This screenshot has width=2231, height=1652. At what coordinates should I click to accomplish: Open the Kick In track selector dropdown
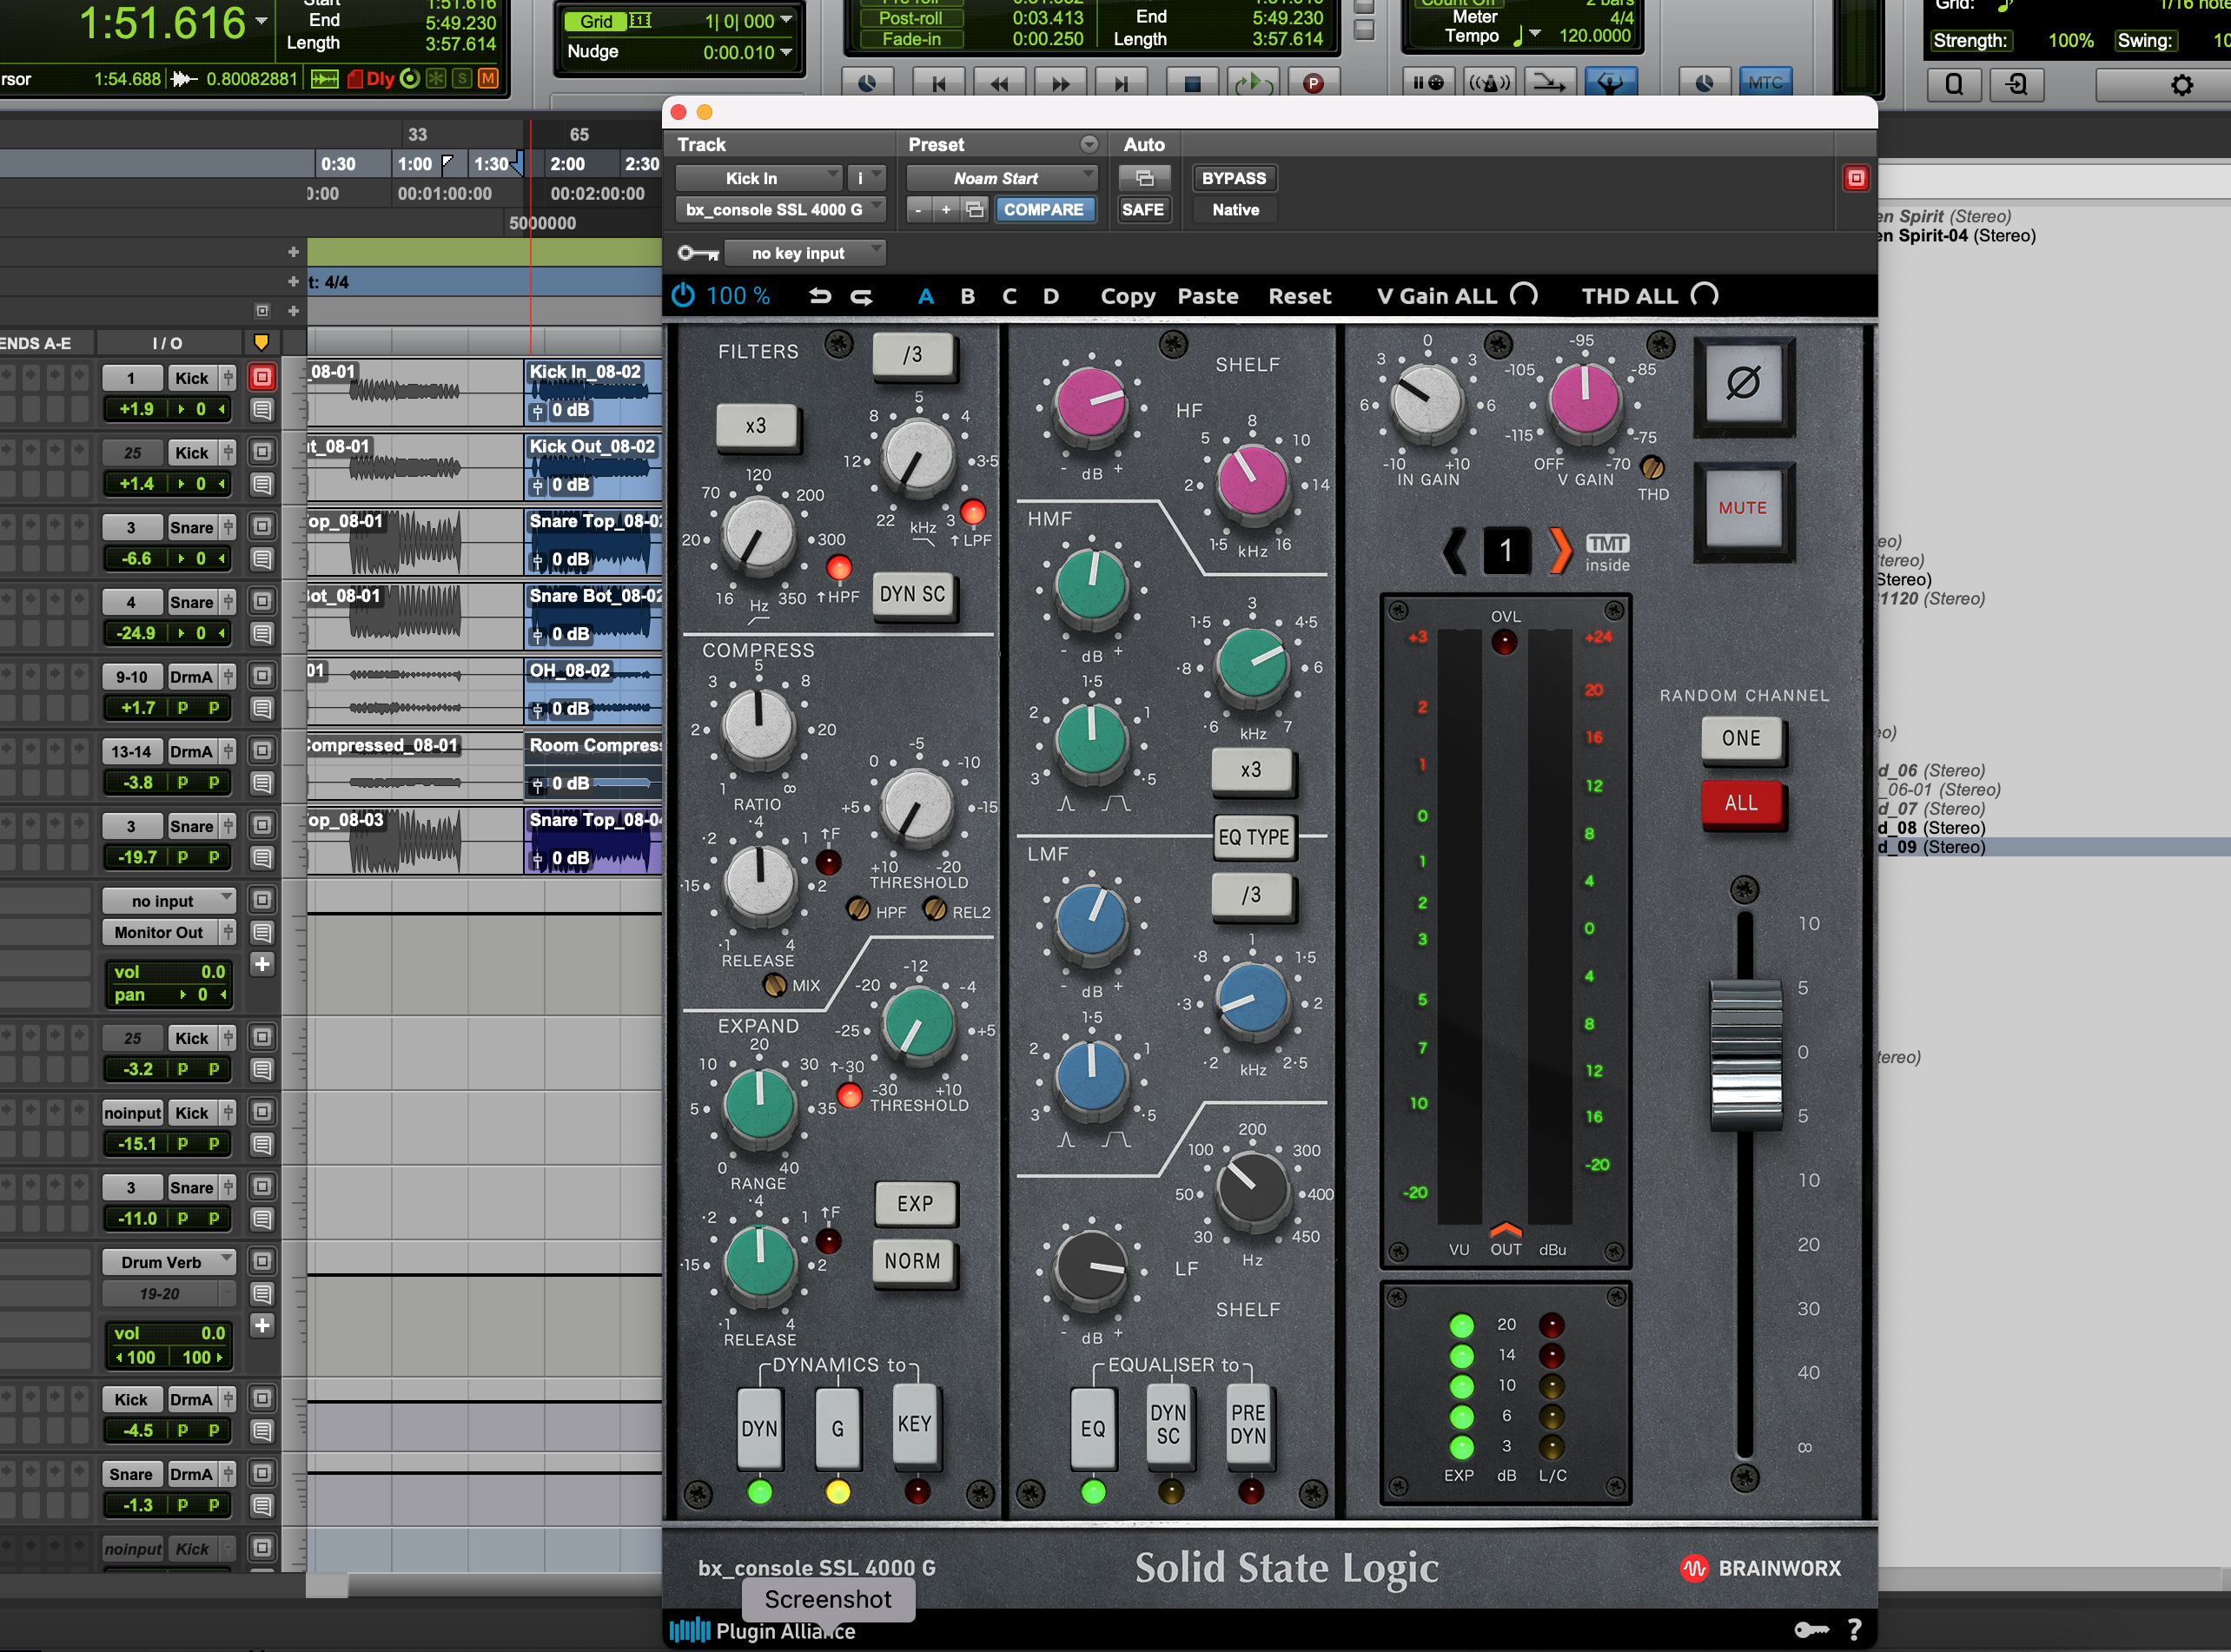[x=759, y=178]
